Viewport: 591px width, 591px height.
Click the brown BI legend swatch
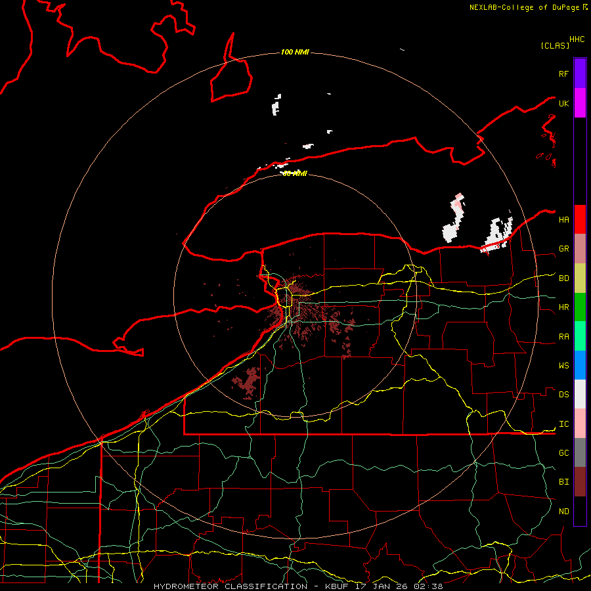tap(580, 482)
